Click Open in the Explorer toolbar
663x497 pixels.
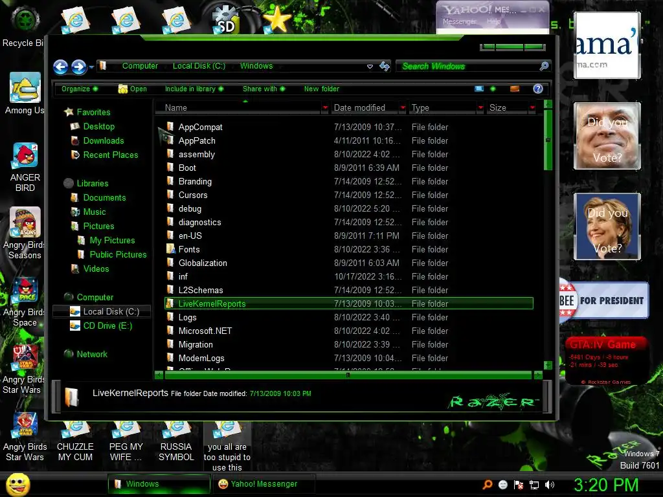tap(132, 89)
